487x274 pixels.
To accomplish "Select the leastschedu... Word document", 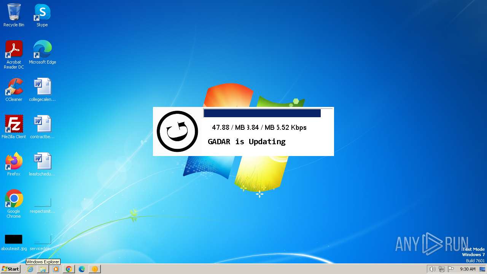I will tap(42, 164).
